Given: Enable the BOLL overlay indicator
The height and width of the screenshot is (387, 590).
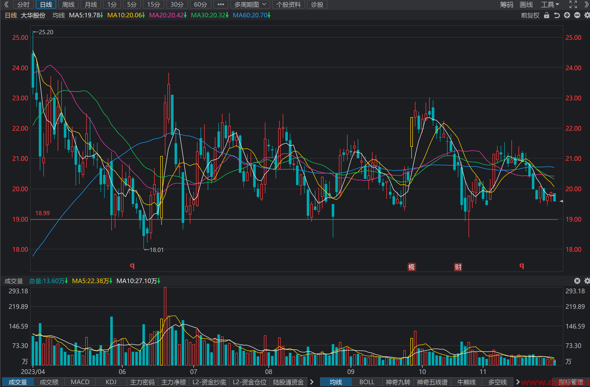Looking at the screenshot, I should (367, 382).
